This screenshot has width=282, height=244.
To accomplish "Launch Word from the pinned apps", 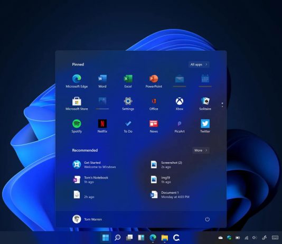I will point(102,81).
